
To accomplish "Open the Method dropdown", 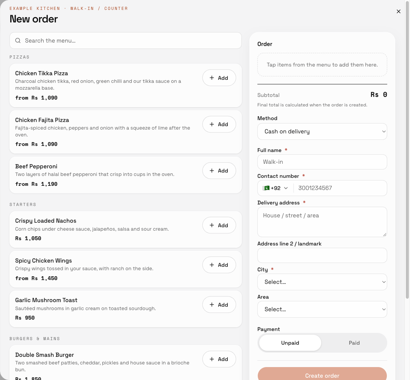I will coord(322,131).
